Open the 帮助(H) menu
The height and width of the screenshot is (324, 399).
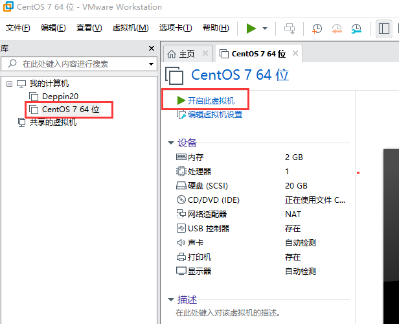[216, 28]
